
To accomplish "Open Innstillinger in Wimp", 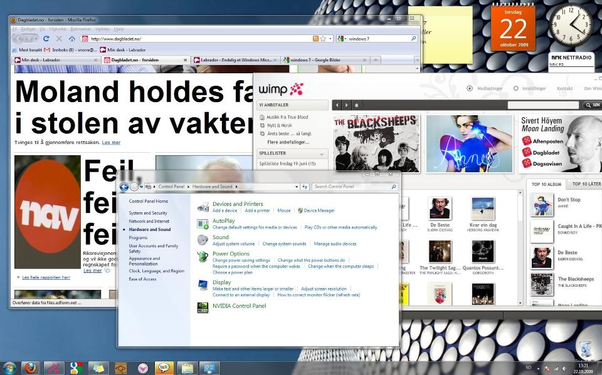I will (x=529, y=88).
